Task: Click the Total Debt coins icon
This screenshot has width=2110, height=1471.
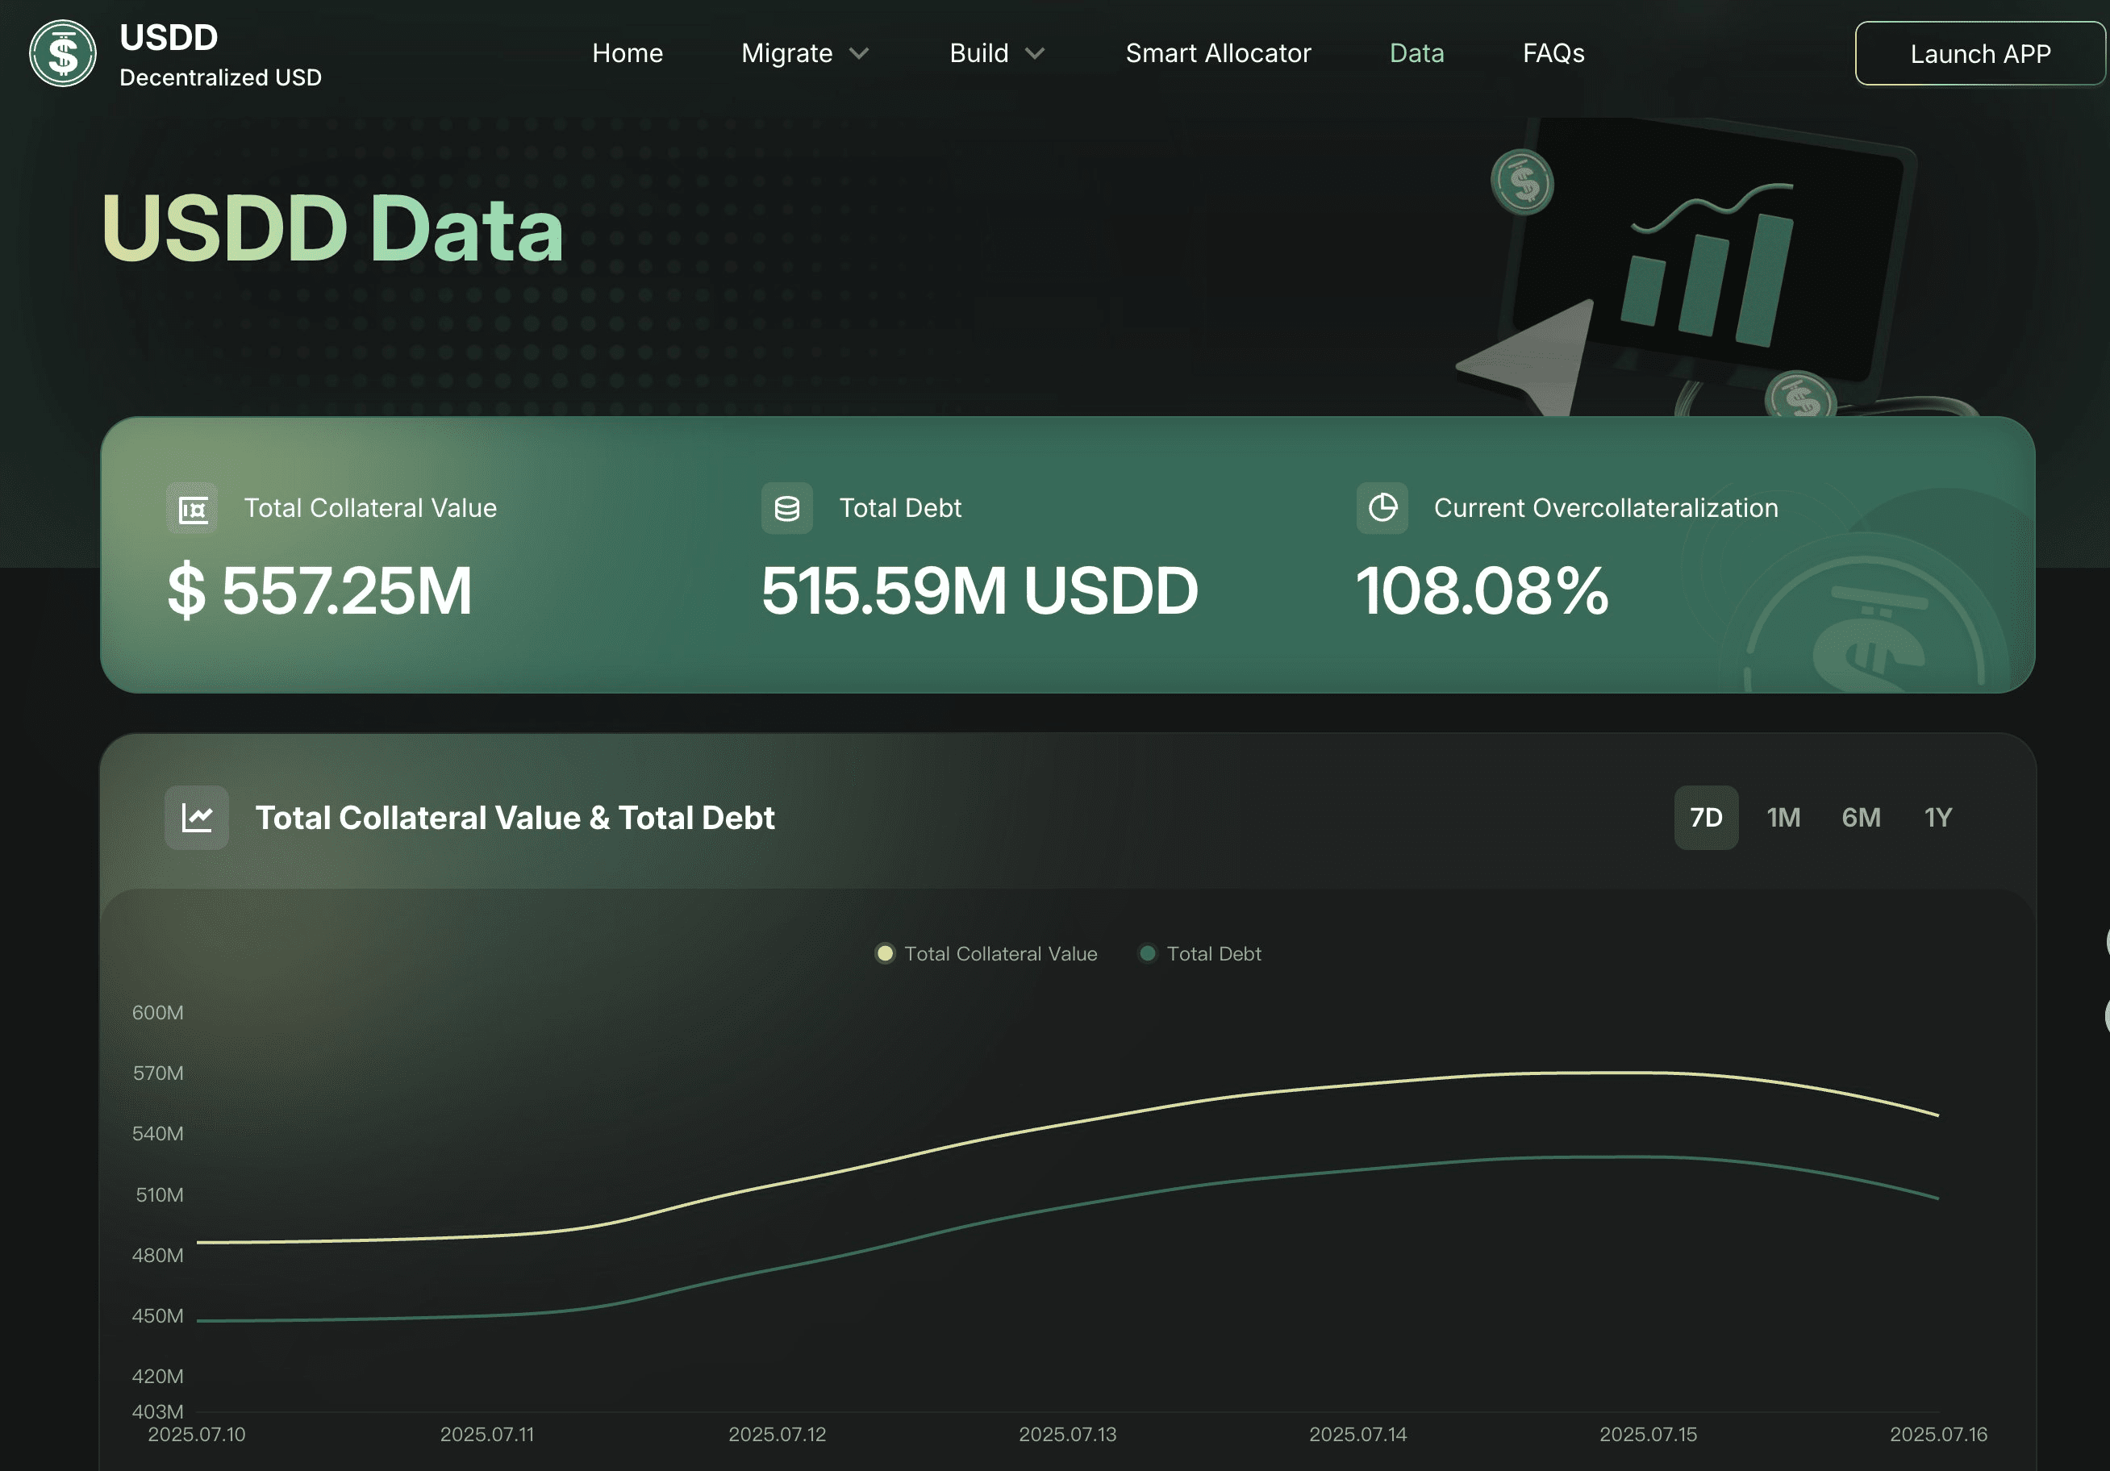Action: pyautogui.click(x=786, y=508)
